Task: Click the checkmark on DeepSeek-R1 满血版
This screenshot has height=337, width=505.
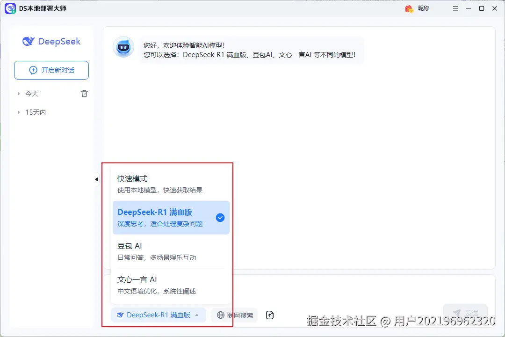Action: click(220, 217)
